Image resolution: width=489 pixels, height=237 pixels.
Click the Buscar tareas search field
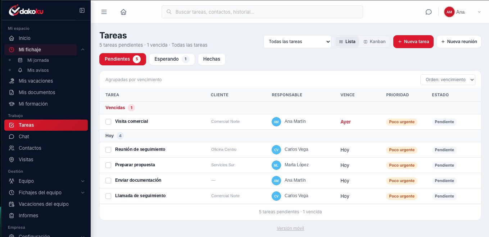[x=262, y=12]
